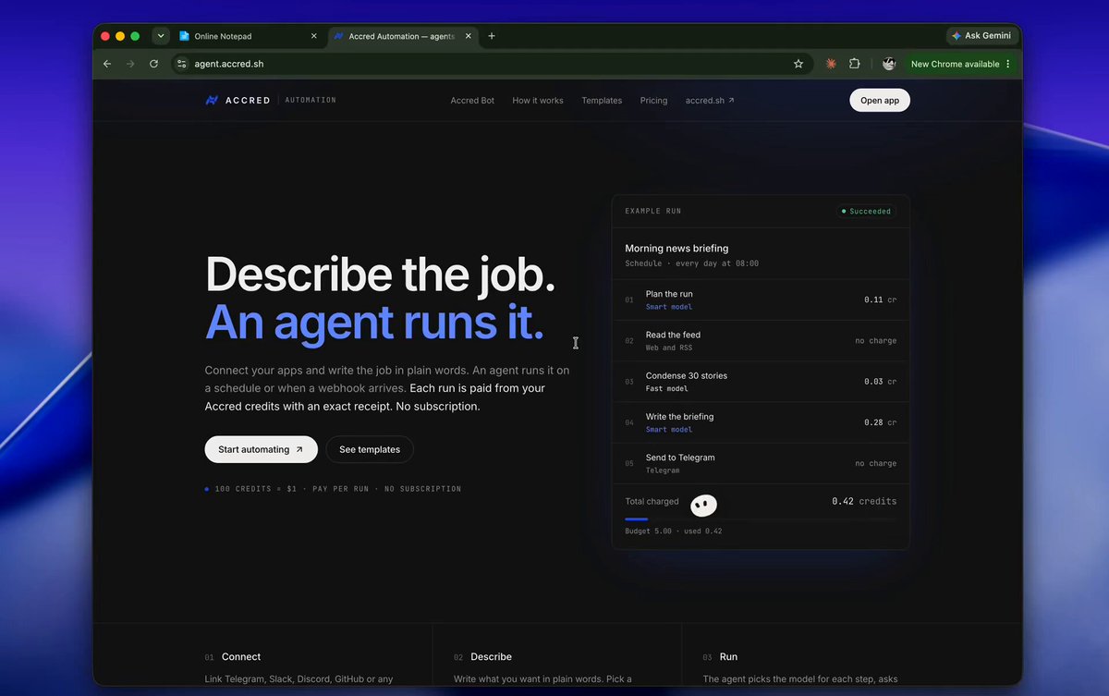
Task: Open the Accred Bot nav item
Action: tap(472, 101)
